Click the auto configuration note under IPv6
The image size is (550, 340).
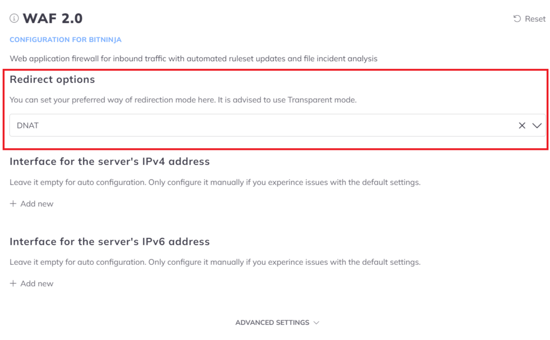215,262
